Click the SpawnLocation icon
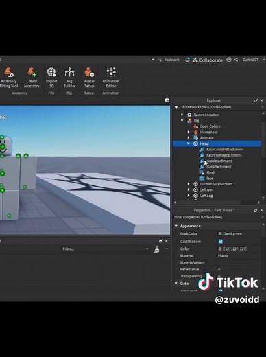The height and width of the screenshot is (357, 266). [x=189, y=115]
